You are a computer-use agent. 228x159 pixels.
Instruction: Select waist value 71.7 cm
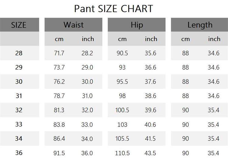(59, 53)
